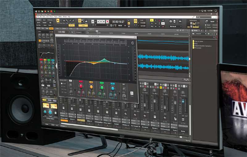Image resolution: width=247 pixels, height=157 pixels.
Task: Click the blue high band EQ knob
Action: 112,88
